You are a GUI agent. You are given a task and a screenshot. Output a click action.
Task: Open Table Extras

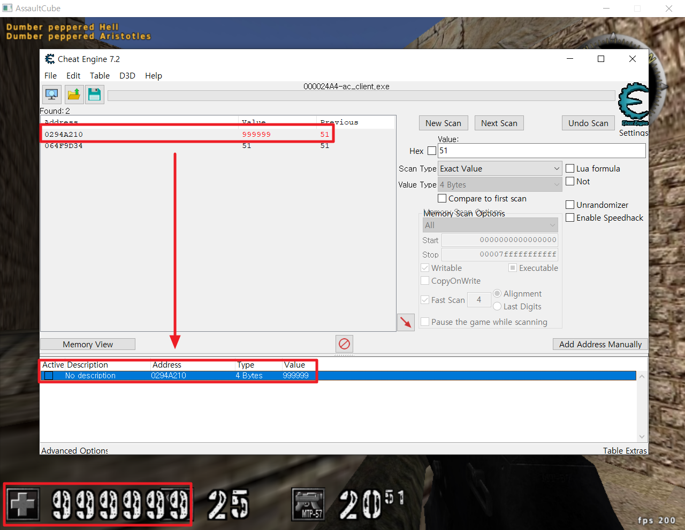click(x=625, y=450)
